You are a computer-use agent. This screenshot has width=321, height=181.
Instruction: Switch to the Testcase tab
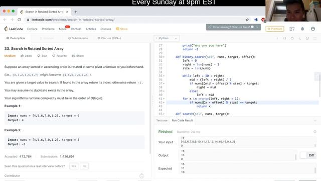162,121
